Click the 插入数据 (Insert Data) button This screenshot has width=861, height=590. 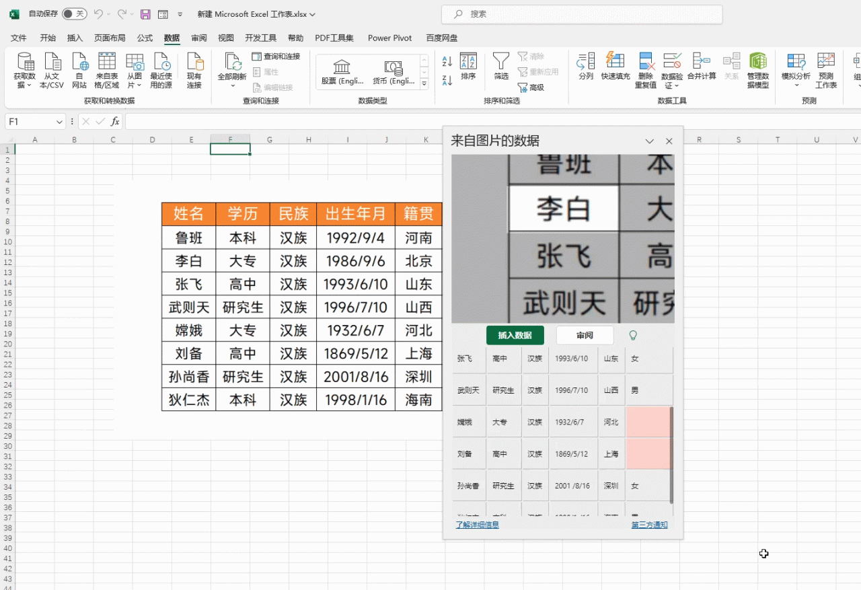coord(515,335)
